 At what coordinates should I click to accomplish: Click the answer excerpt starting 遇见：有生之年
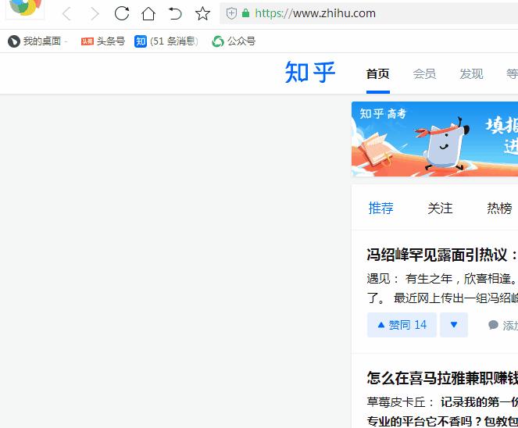(x=442, y=288)
